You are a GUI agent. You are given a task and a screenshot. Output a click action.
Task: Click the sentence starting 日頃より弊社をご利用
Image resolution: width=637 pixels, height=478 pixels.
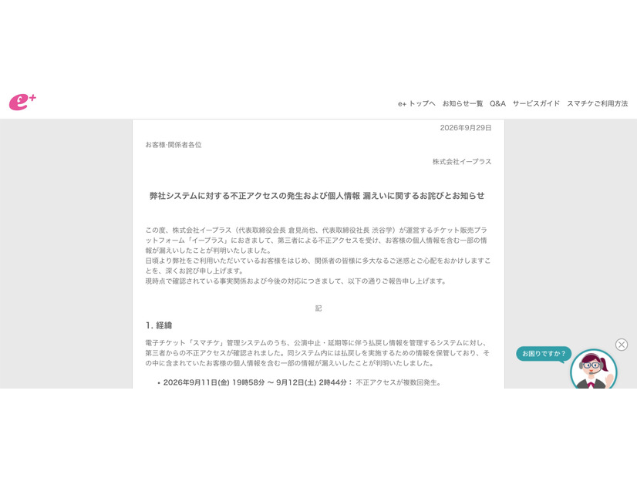point(318,266)
